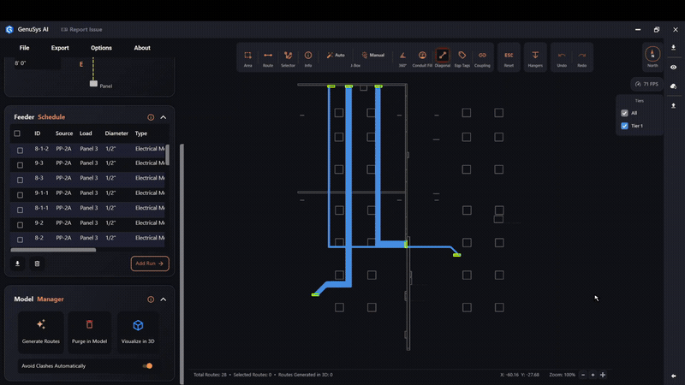
Task: Check the box for feeder 9-2
Action: tap(20, 225)
